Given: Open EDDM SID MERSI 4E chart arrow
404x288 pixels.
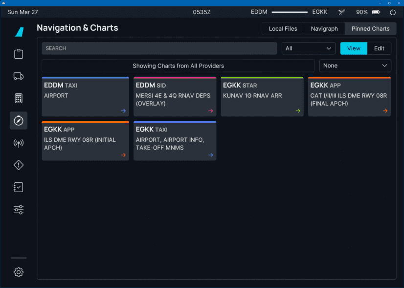Looking at the screenshot, I should click(x=211, y=111).
